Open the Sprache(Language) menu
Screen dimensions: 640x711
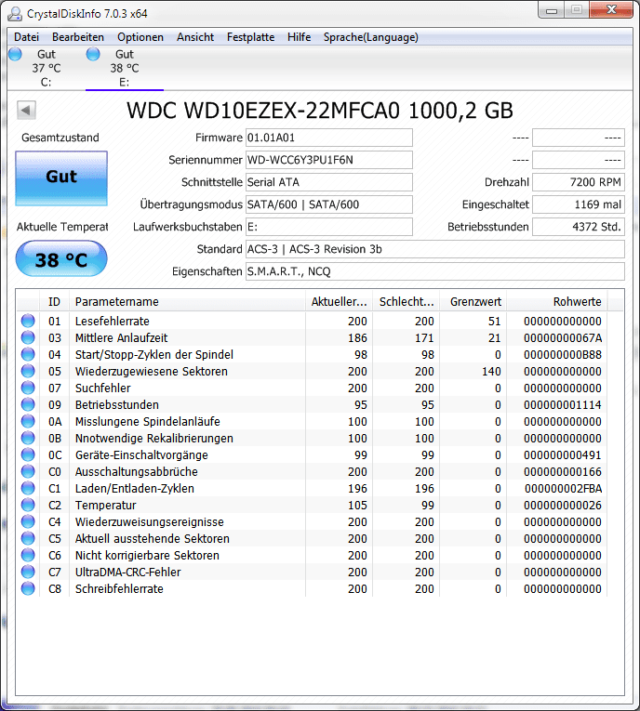371,37
